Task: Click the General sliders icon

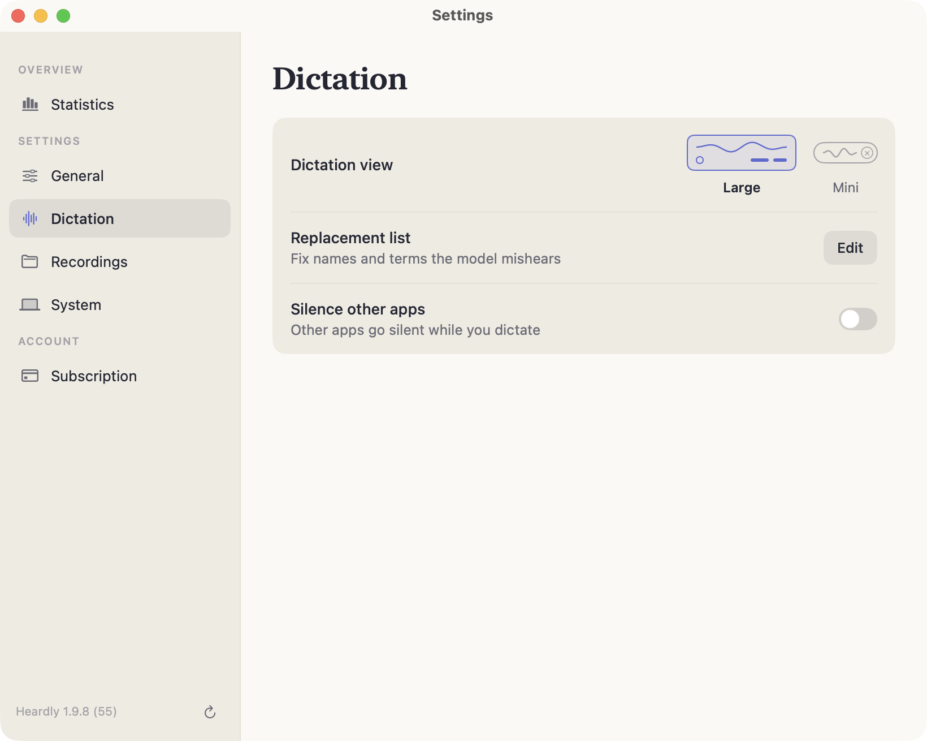Action: (x=30, y=176)
